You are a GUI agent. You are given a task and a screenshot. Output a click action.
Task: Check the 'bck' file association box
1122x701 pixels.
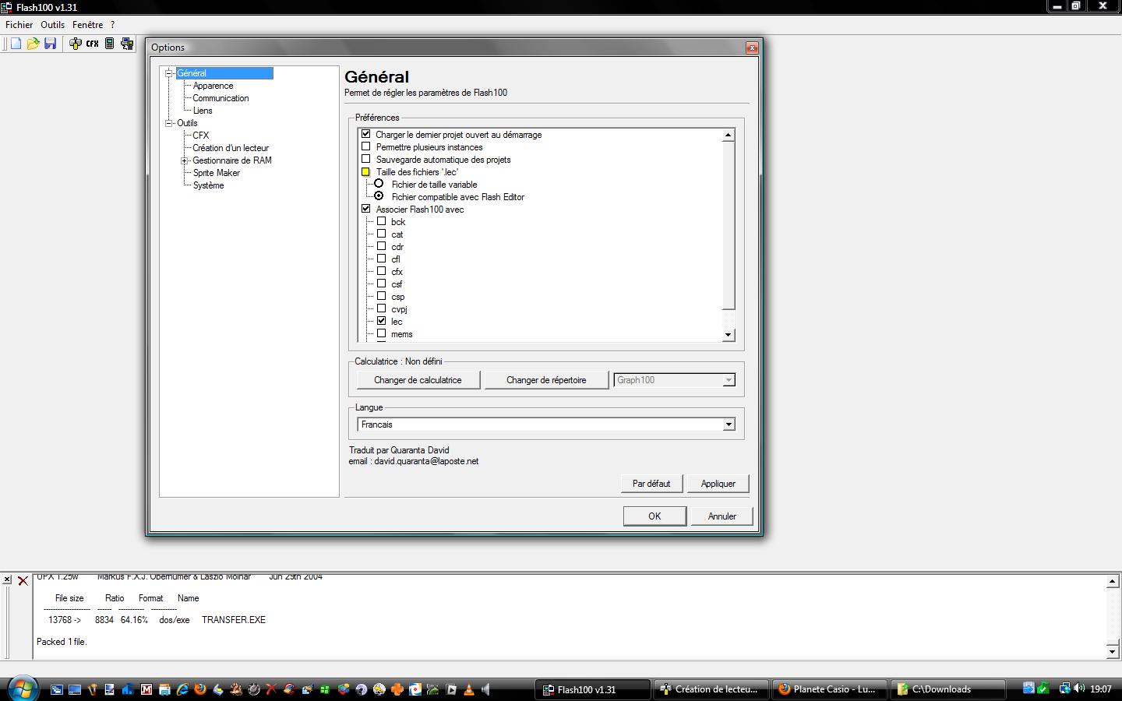381,221
